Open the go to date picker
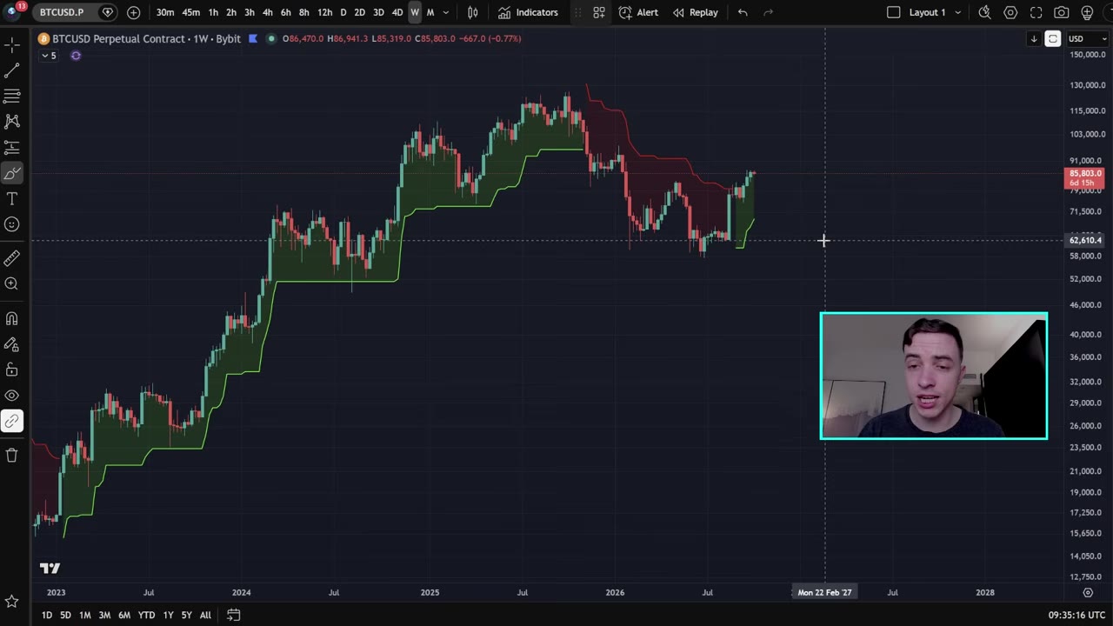Screen dimensions: 1113x626 (x=233, y=615)
